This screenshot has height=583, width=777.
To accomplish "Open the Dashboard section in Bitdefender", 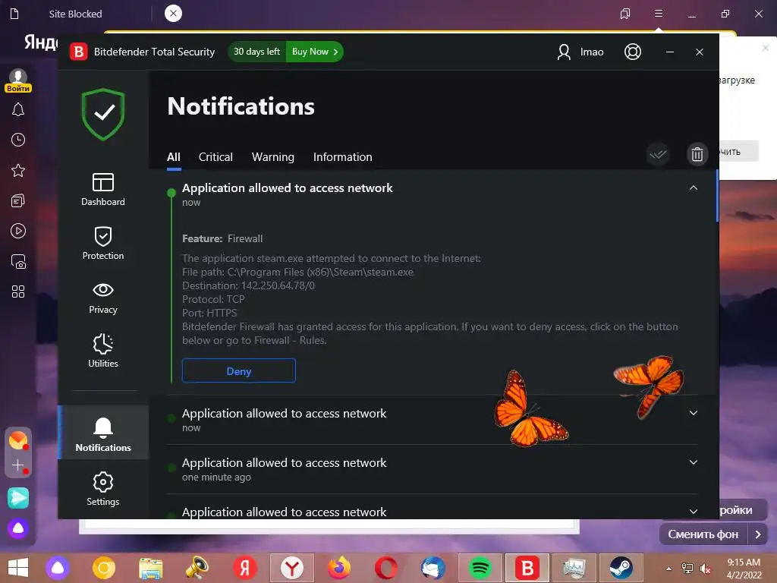I will pos(103,189).
